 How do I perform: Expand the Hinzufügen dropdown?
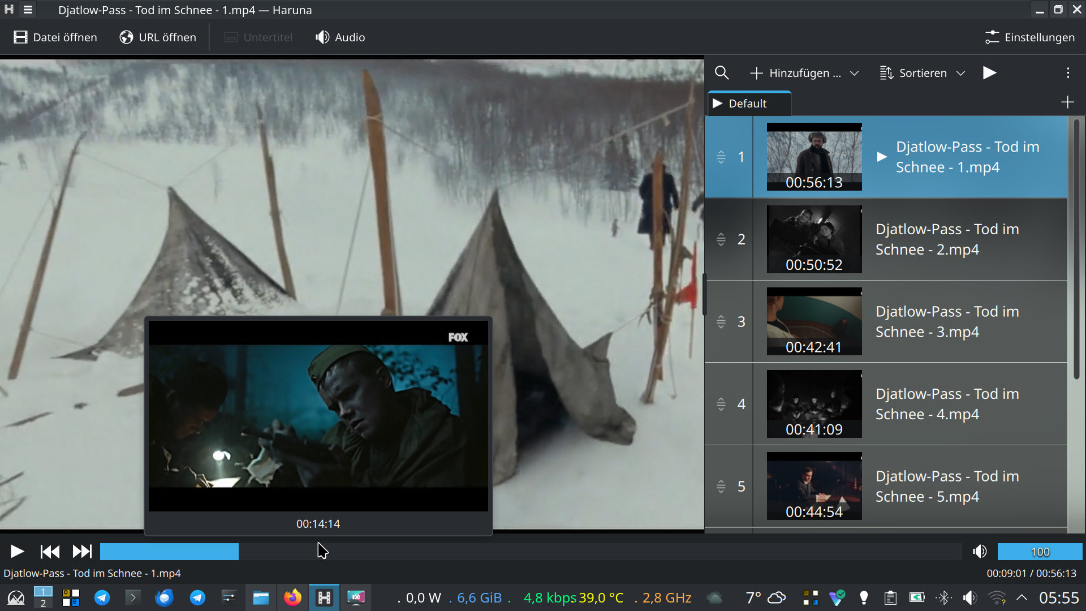point(855,73)
